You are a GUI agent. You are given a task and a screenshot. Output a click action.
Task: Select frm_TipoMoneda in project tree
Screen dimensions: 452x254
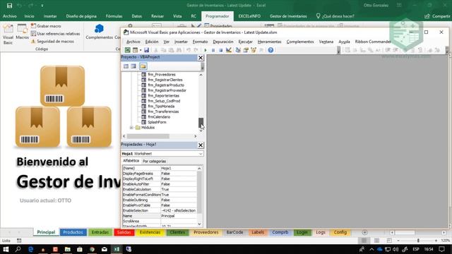tap(161, 107)
